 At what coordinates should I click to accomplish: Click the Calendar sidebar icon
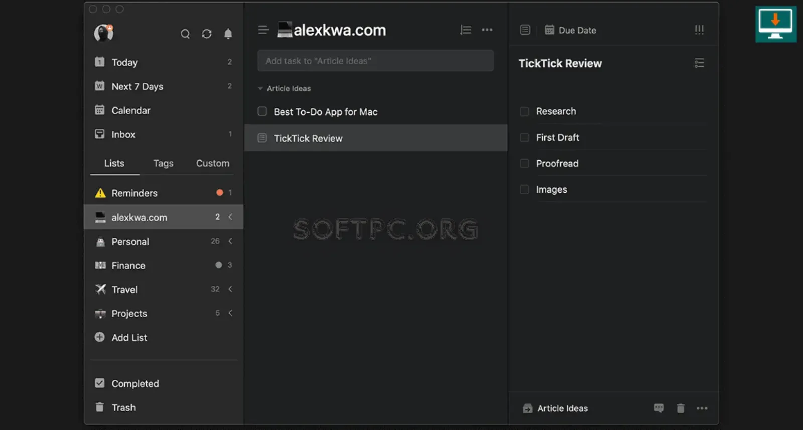tap(100, 110)
